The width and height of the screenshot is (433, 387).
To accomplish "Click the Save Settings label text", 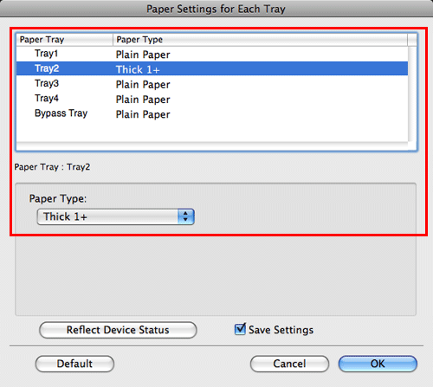I will click(x=281, y=330).
